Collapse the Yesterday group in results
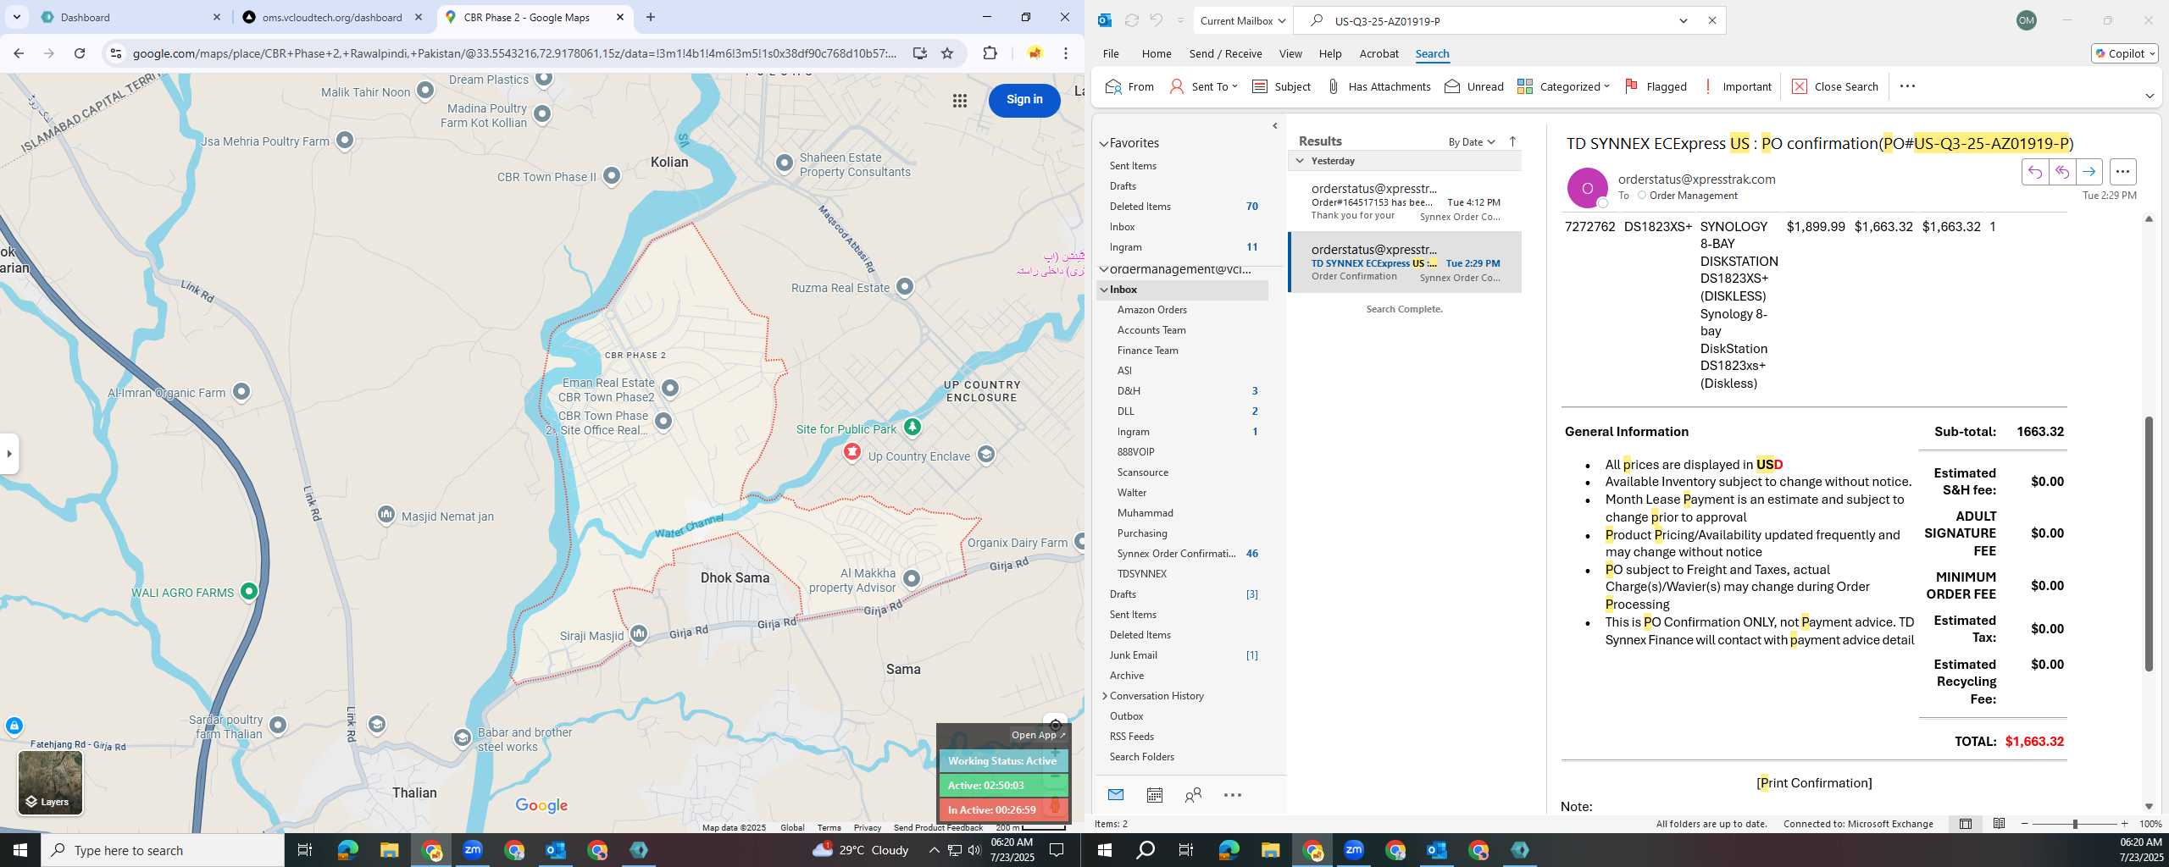Screen dimensions: 2169x867 [x=1300, y=161]
